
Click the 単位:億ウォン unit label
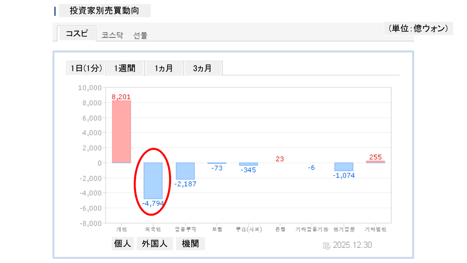pos(418,28)
